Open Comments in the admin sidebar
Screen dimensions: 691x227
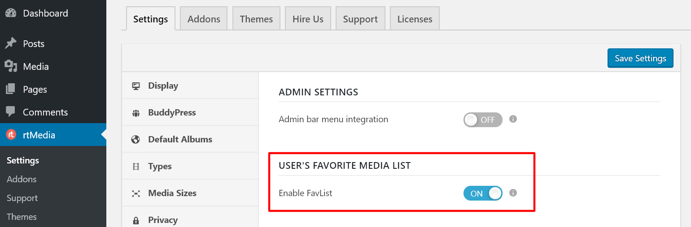[x=53, y=112]
